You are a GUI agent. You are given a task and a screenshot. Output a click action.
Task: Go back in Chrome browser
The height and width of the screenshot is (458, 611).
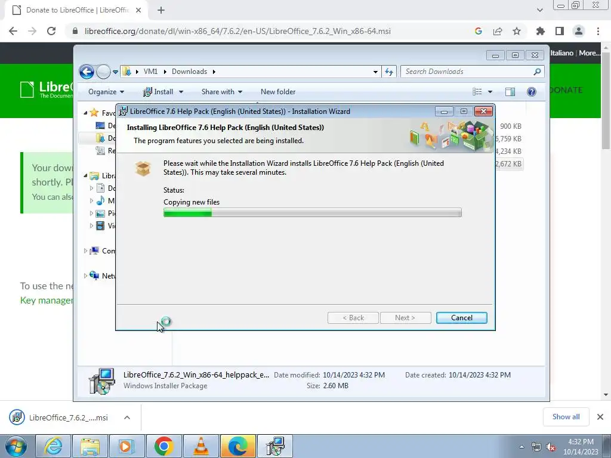(x=13, y=31)
